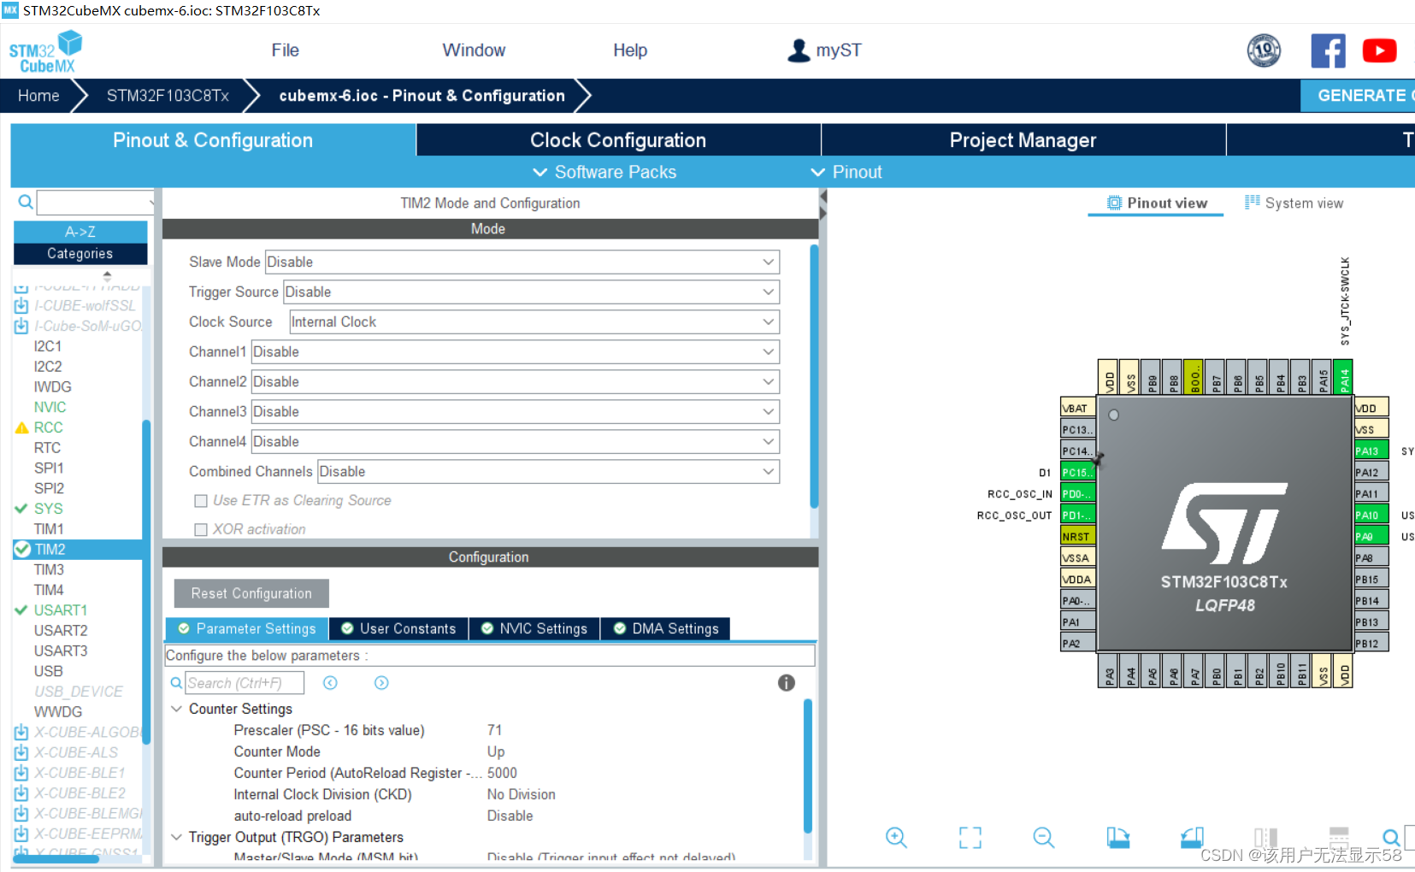
Task: Click green PA13 pin on chip
Action: (1371, 451)
